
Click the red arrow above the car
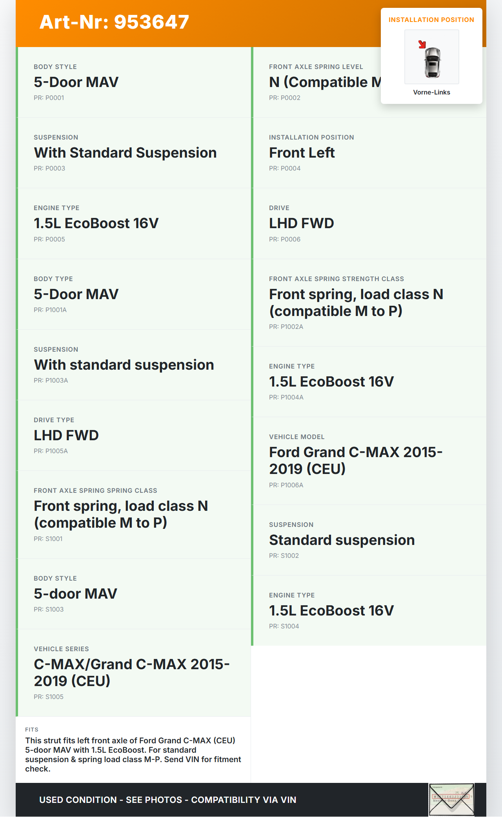(422, 44)
